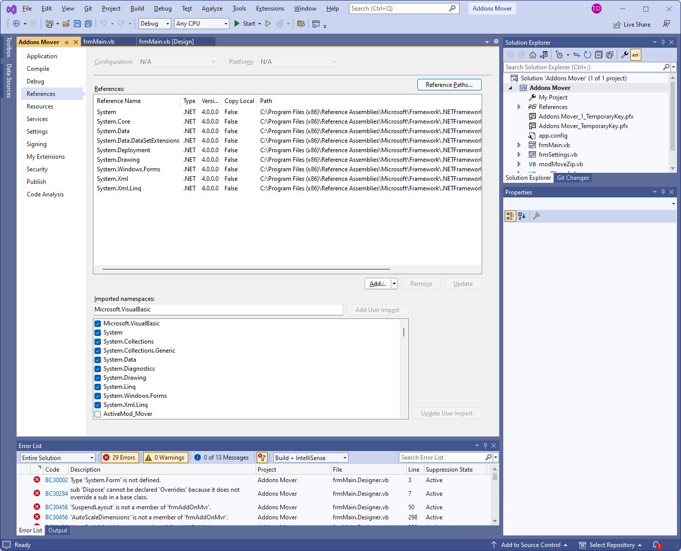Viewport: 681px width, 551px height.
Task: Click the Error List filter icon
Action: point(262,458)
